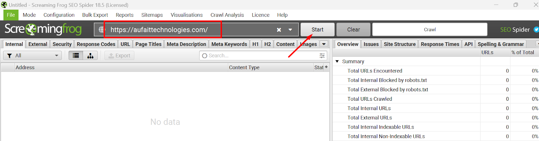Select the Content tab
This screenshot has width=539, height=141.
point(285,44)
